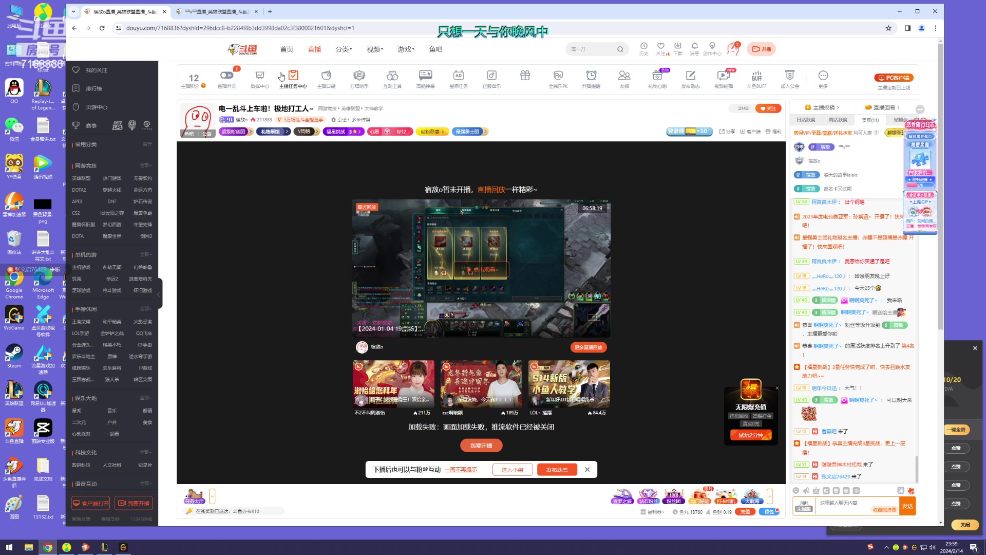Expand 全部 for 网游竞技 category
The height and width of the screenshot is (555, 986).
pos(146,165)
